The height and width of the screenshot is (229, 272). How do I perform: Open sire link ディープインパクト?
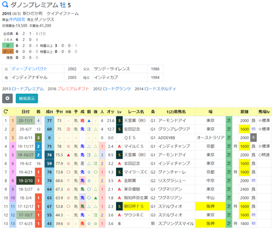(x=29, y=69)
